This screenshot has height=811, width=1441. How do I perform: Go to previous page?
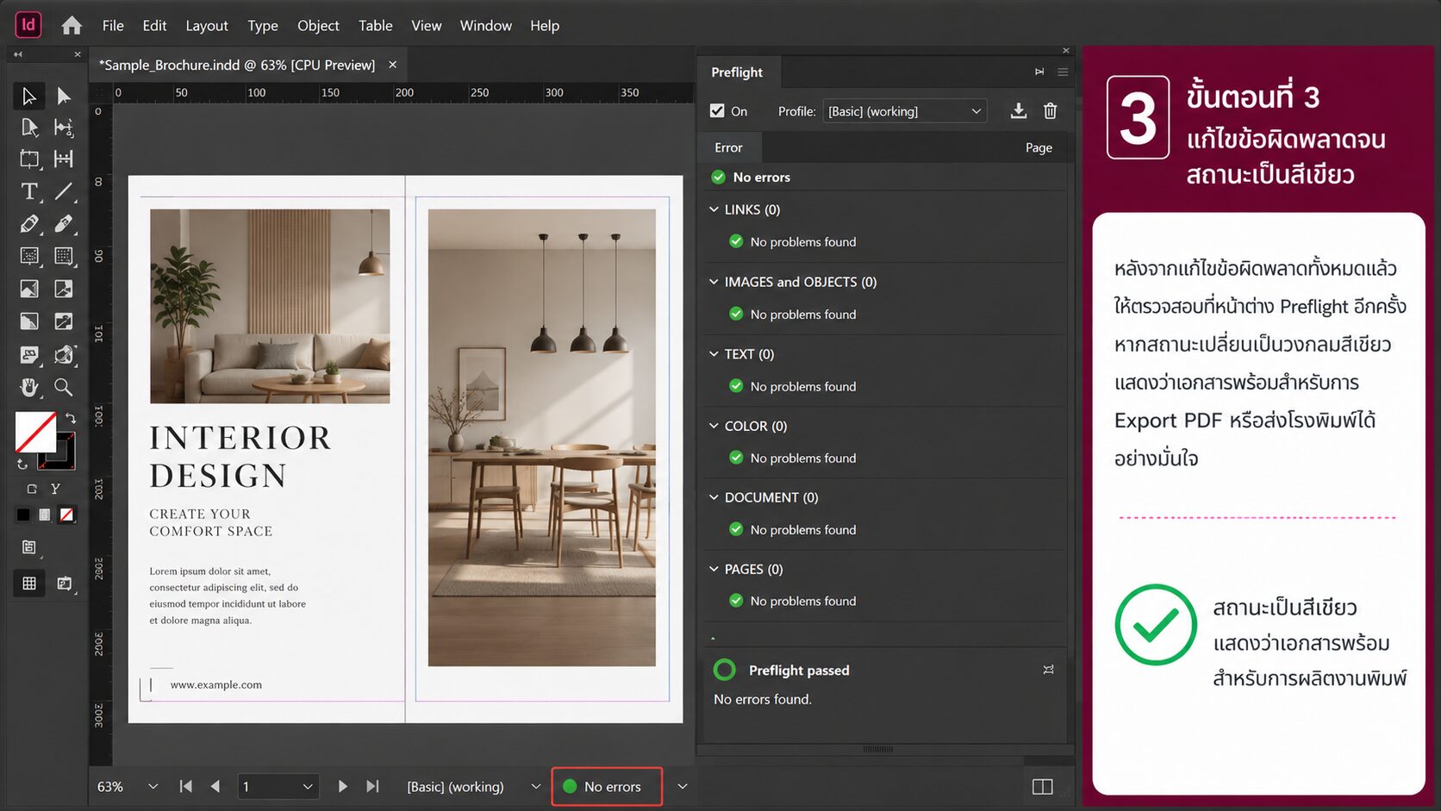(215, 786)
